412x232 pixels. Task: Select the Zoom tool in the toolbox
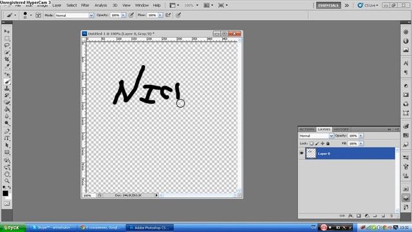coord(7,181)
